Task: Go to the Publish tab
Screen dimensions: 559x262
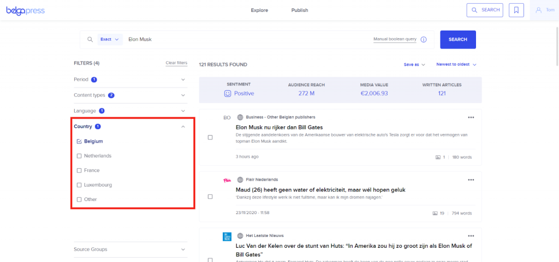Action: (300, 10)
